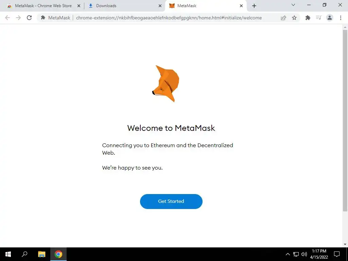Viewport: 348px width, 261px height.
Task: Open the Extensions toolbar menu
Action: [308, 18]
